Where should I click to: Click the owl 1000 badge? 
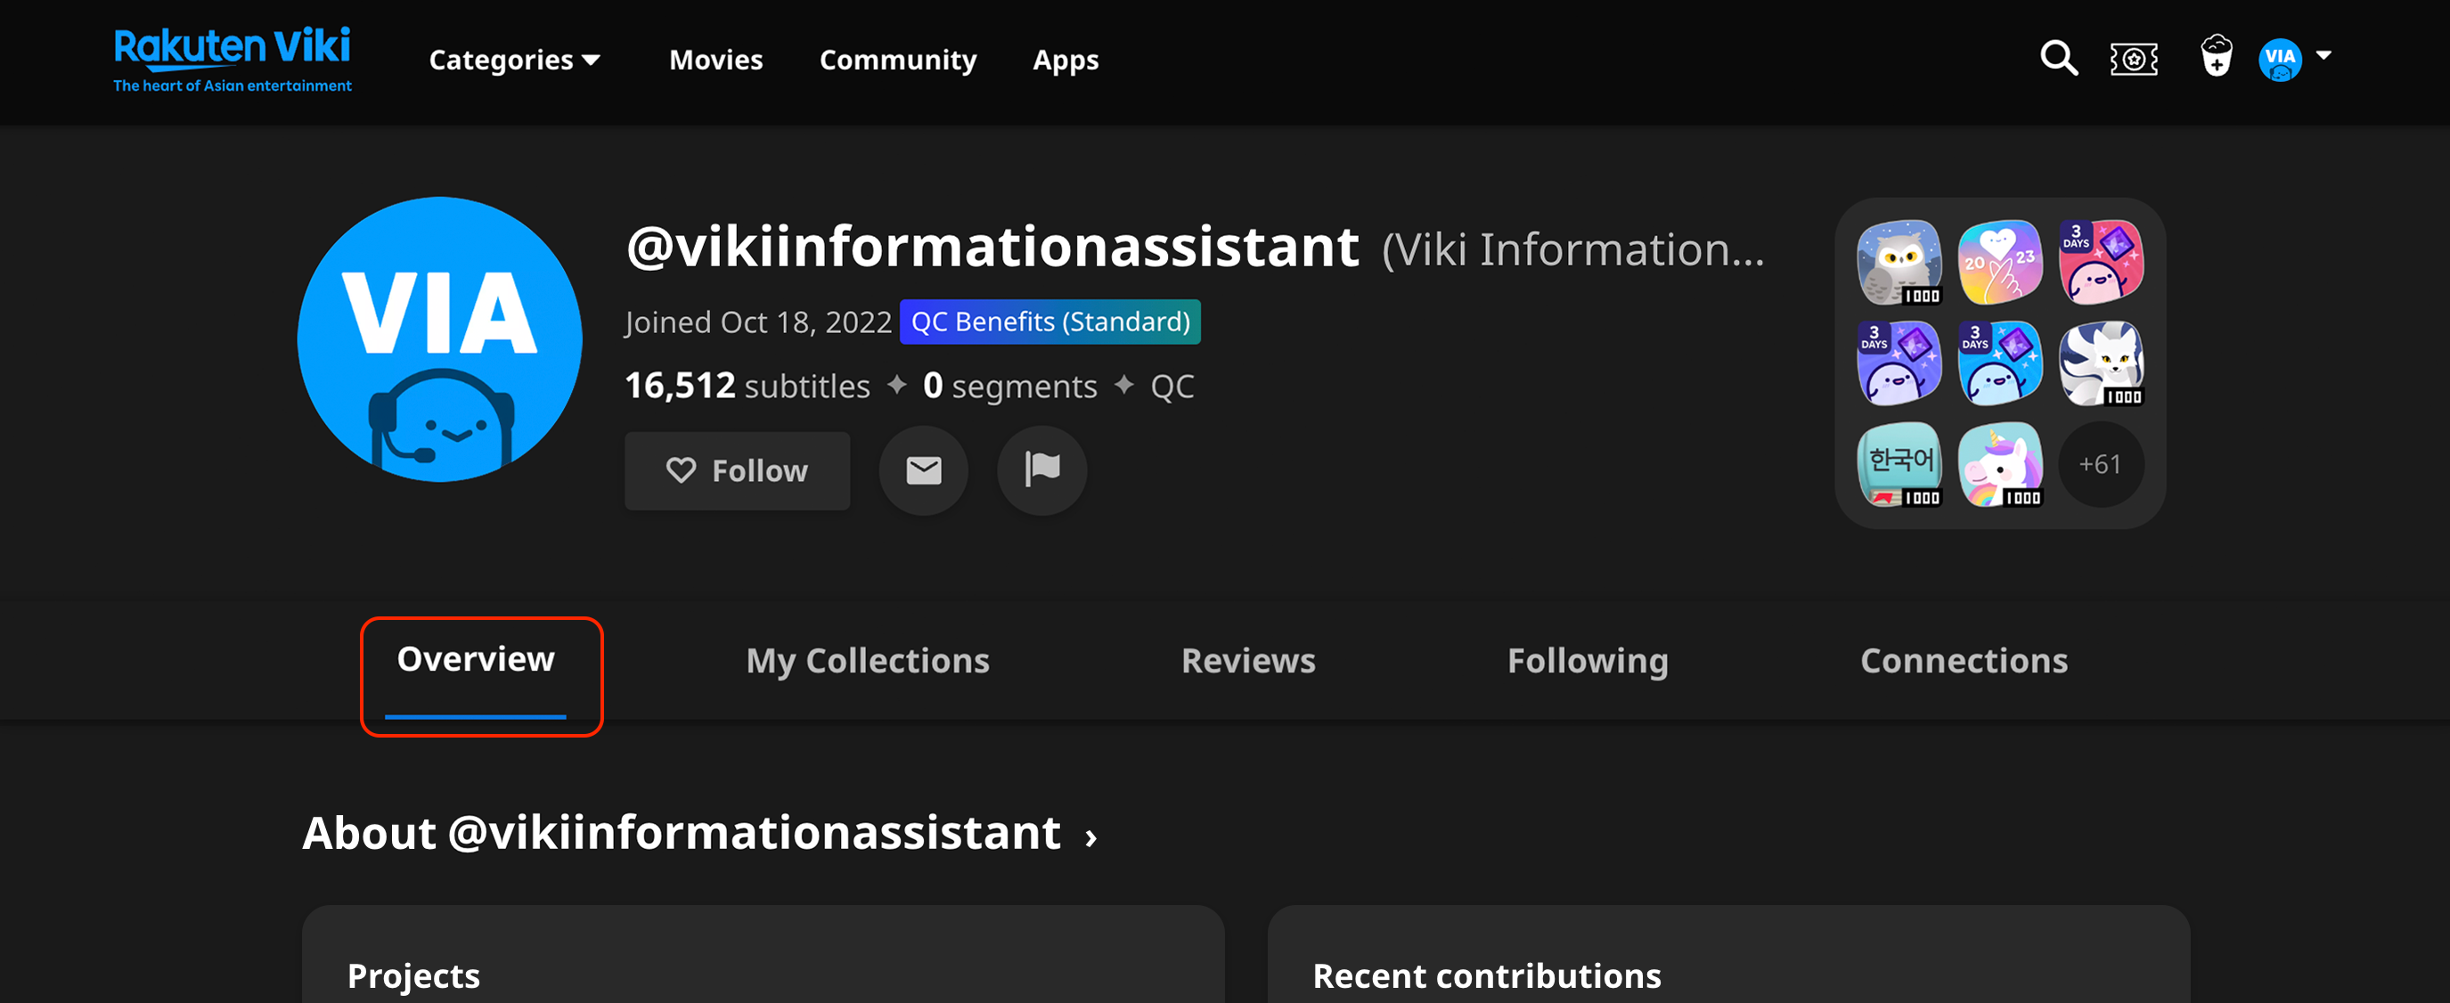1899,263
